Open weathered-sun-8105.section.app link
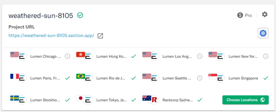276x112 pixels. pyautogui.click(x=51, y=36)
